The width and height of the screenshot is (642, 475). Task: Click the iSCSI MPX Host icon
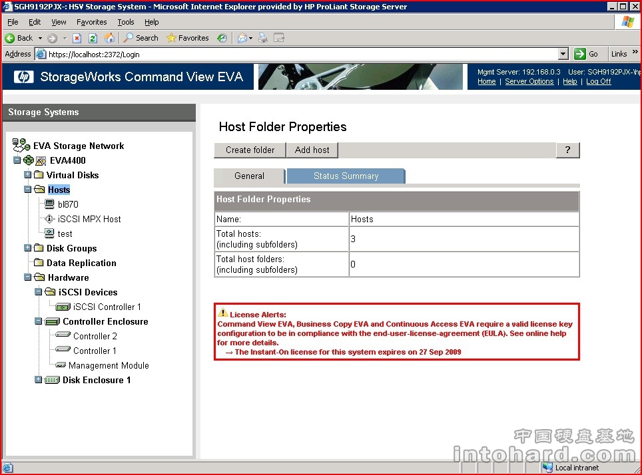click(x=49, y=219)
